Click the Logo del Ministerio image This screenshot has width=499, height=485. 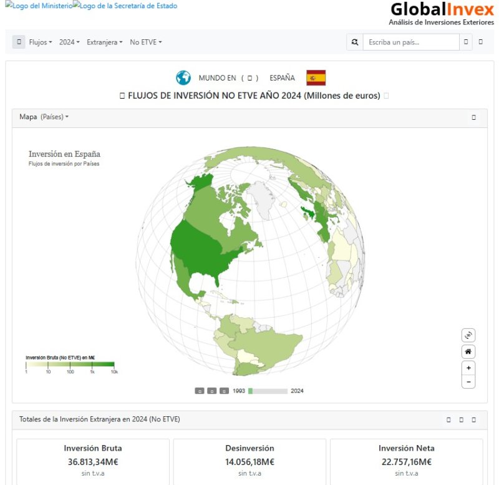tap(39, 6)
